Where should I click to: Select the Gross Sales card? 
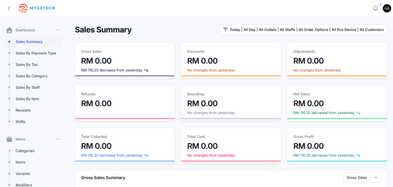(125, 61)
